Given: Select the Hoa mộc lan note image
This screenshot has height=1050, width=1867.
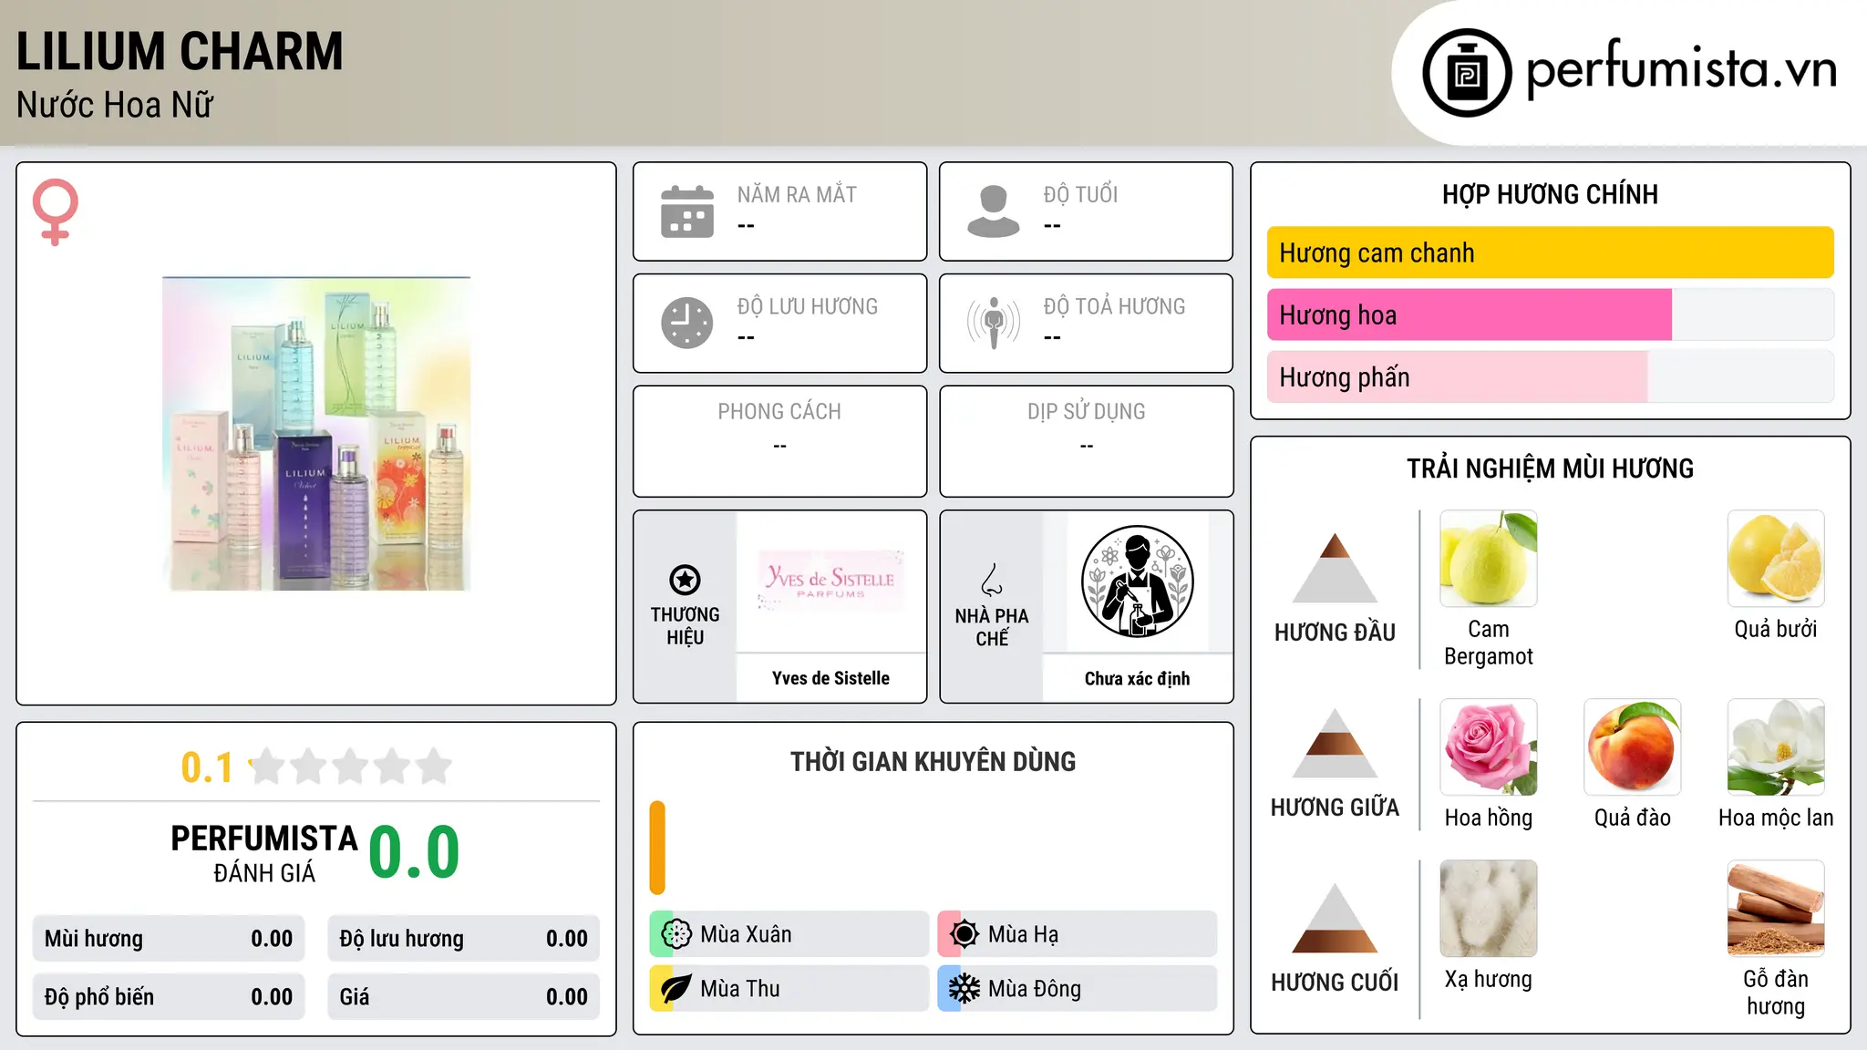Looking at the screenshot, I should click(x=1776, y=747).
